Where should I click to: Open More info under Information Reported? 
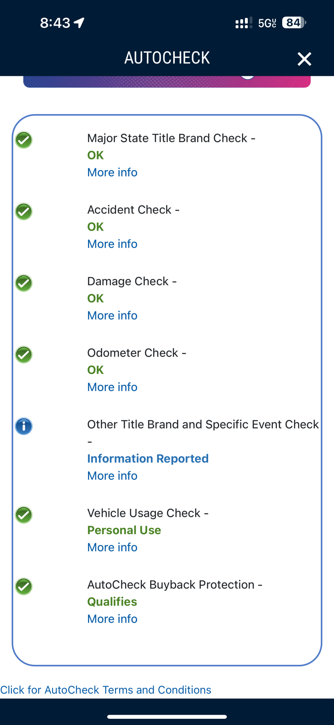pyautogui.click(x=112, y=476)
